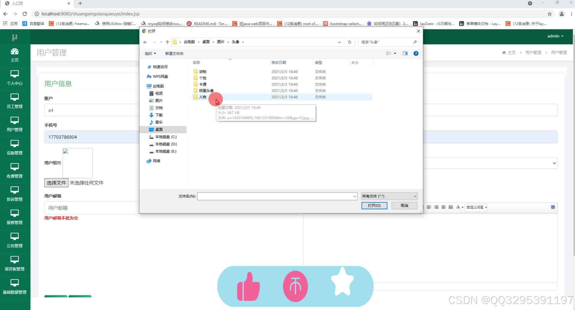The height and width of the screenshot is (310, 575).
Task: Select the 动物 folder
Action: click(200, 72)
